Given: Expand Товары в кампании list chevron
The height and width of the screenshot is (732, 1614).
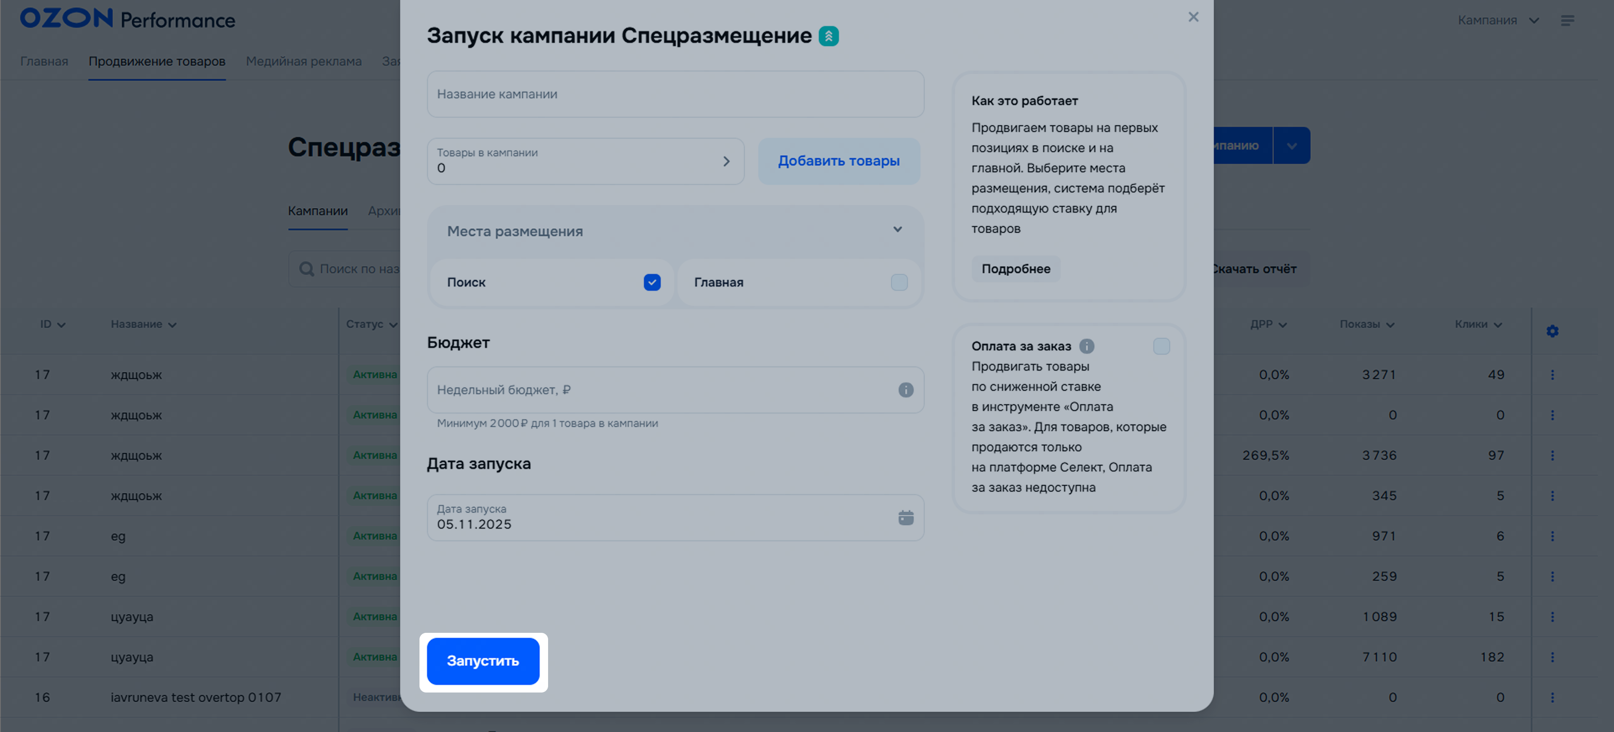Looking at the screenshot, I should point(726,161).
